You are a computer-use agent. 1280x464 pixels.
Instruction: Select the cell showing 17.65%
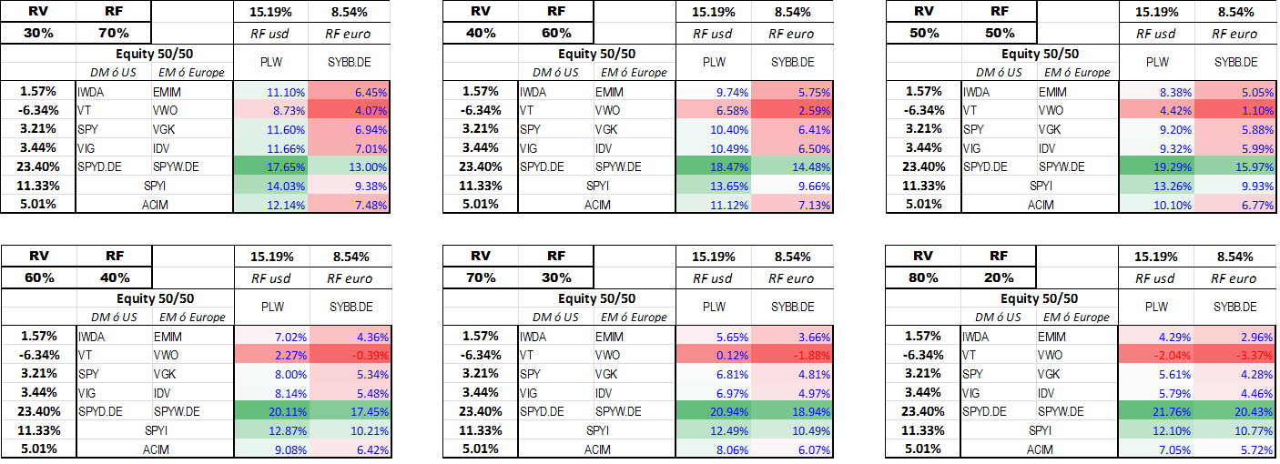[x=270, y=166]
